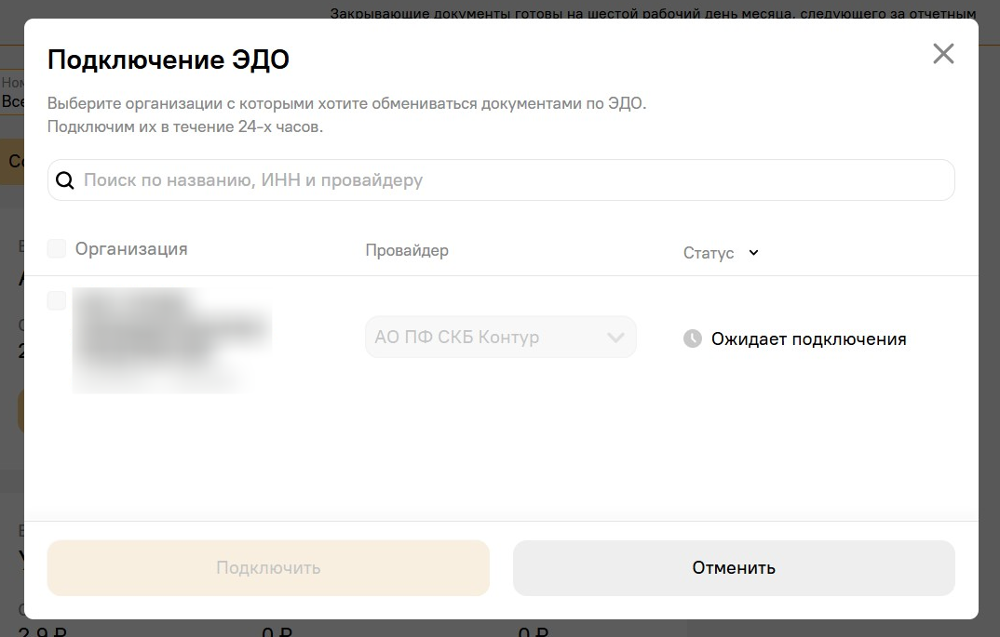Image resolution: width=1000 pixels, height=637 pixels.
Task: Click the Подключим их в течение 24-х часов text
Action: pyautogui.click(x=185, y=126)
